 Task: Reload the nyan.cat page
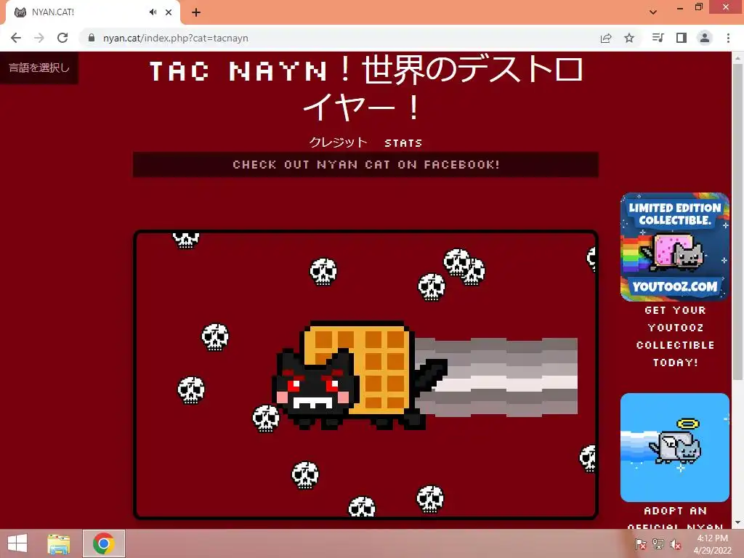[62, 38]
